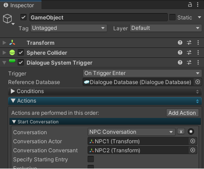Open Dialogue System Trigger three-dot menu

[198, 62]
